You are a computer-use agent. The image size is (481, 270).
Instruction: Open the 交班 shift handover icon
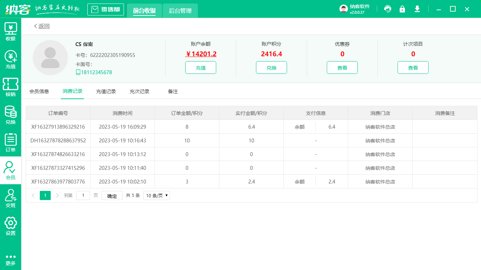(11, 198)
